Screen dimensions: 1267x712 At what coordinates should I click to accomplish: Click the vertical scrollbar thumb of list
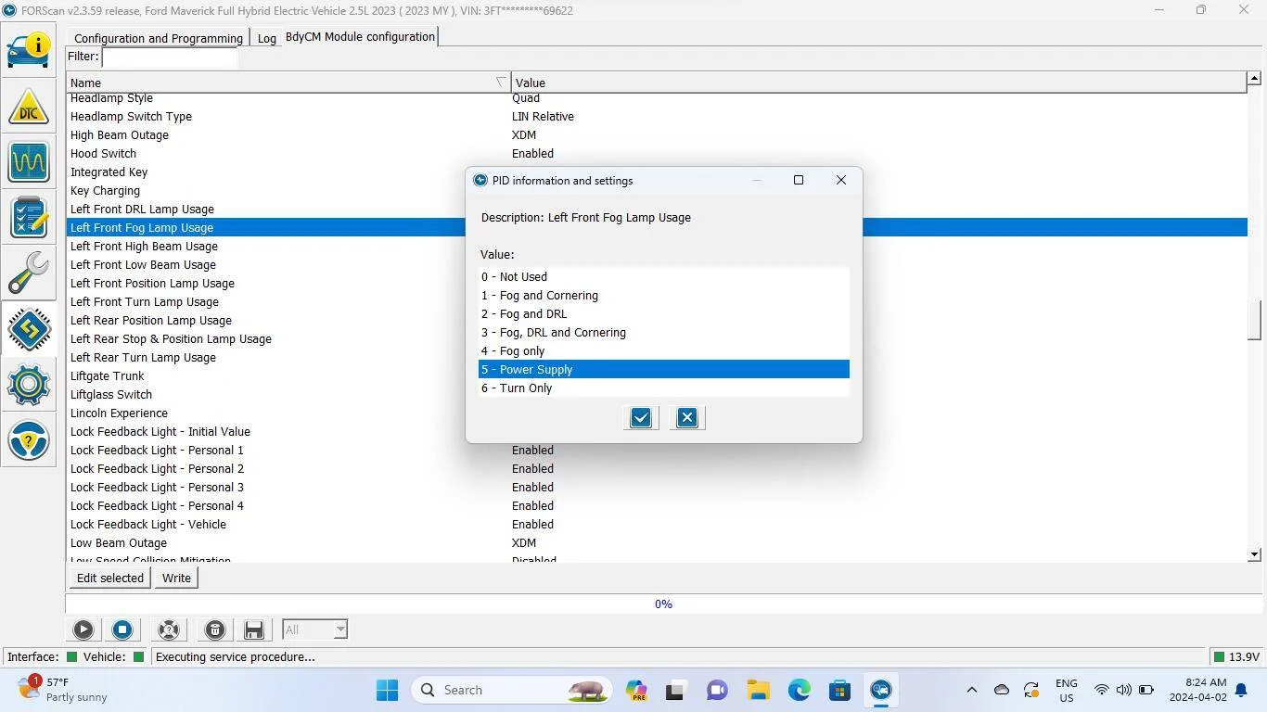tap(1254, 321)
